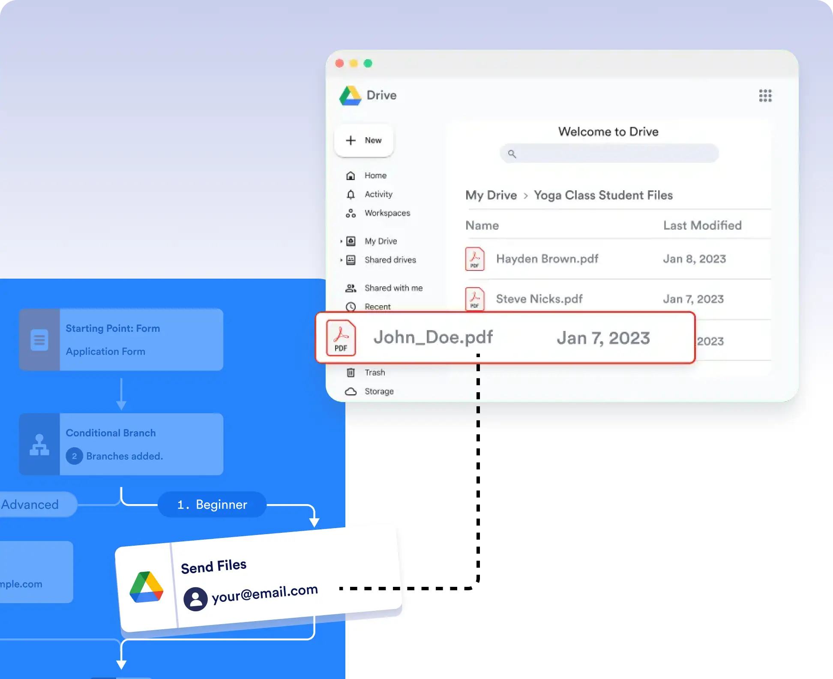Open Shared with me
Viewport: 833px width, 679px height.
[x=393, y=288]
